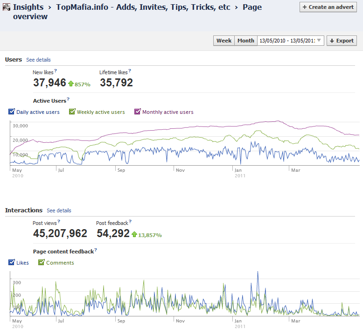The height and width of the screenshot is (329, 363).
Task: Toggle the Monthly active users checkbox
Action: pos(138,112)
